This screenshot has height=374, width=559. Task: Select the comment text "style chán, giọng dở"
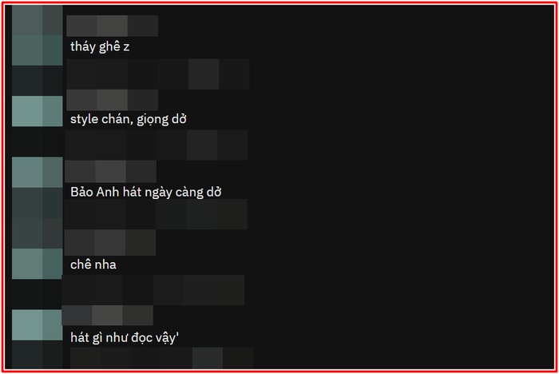coord(129,119)
